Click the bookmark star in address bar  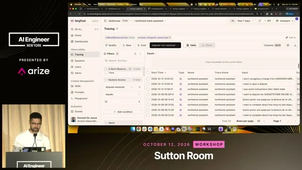click(261, 14)
